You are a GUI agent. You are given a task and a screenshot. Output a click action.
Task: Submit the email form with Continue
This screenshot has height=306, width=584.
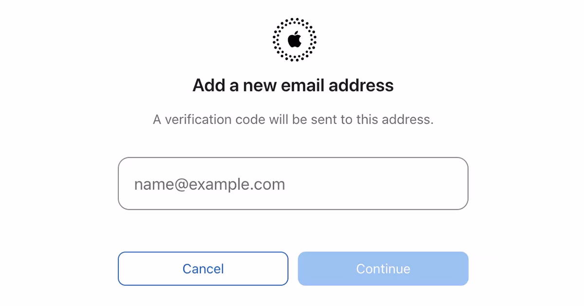pos(383,269)
